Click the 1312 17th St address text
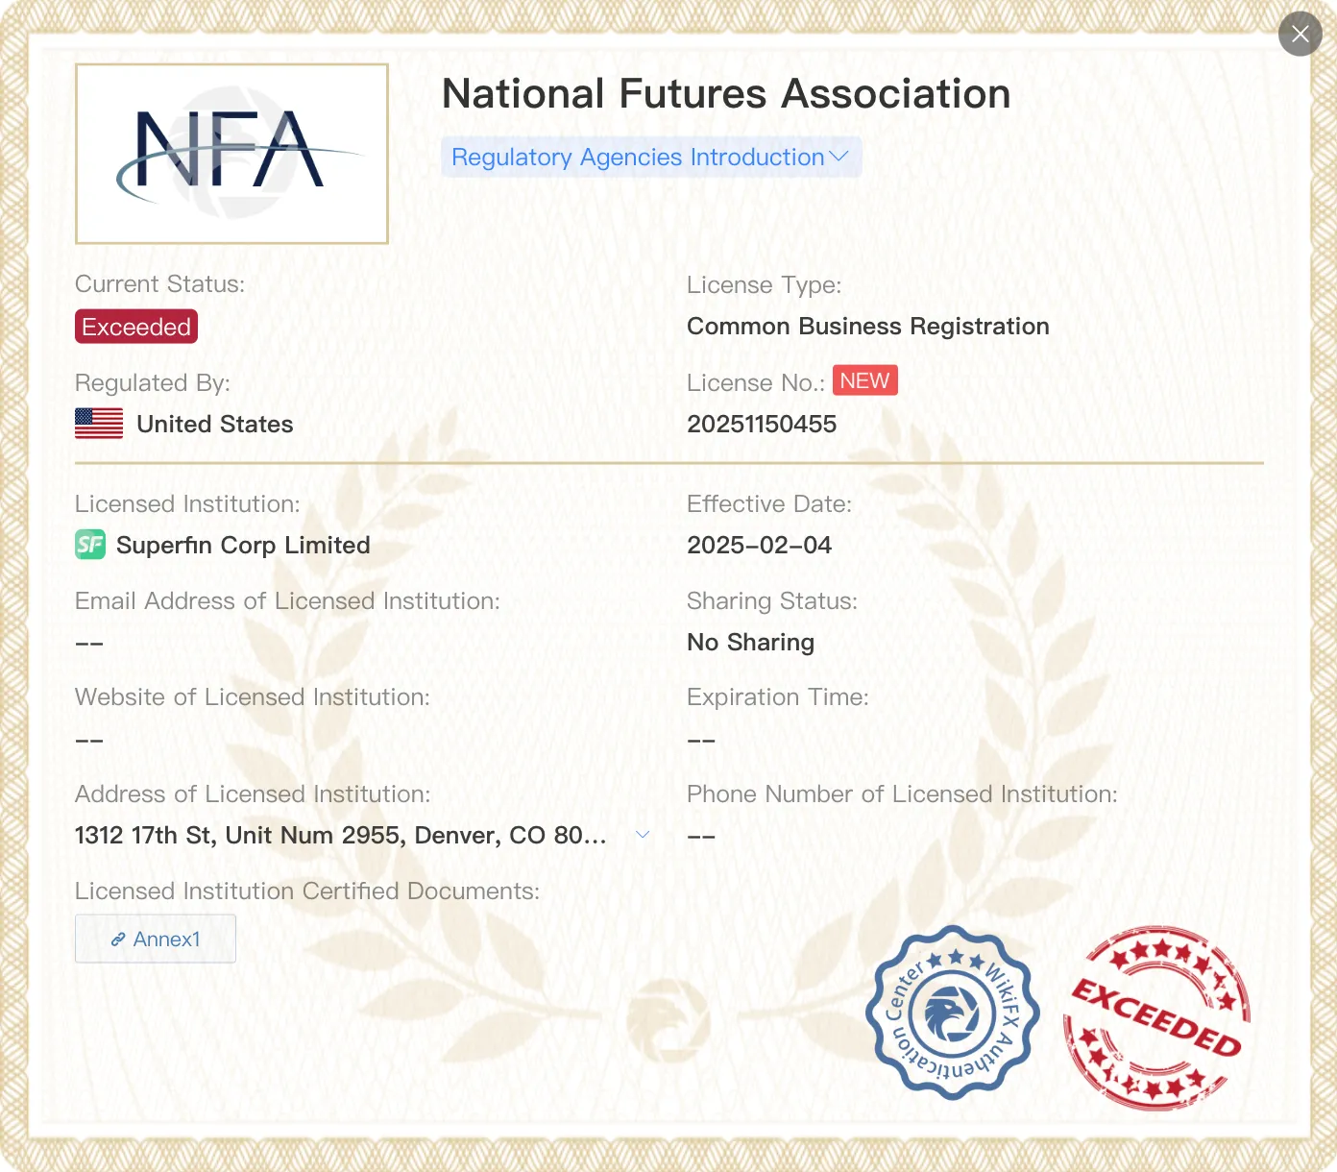1337x1172 pixels. click(x=341, y=836)
